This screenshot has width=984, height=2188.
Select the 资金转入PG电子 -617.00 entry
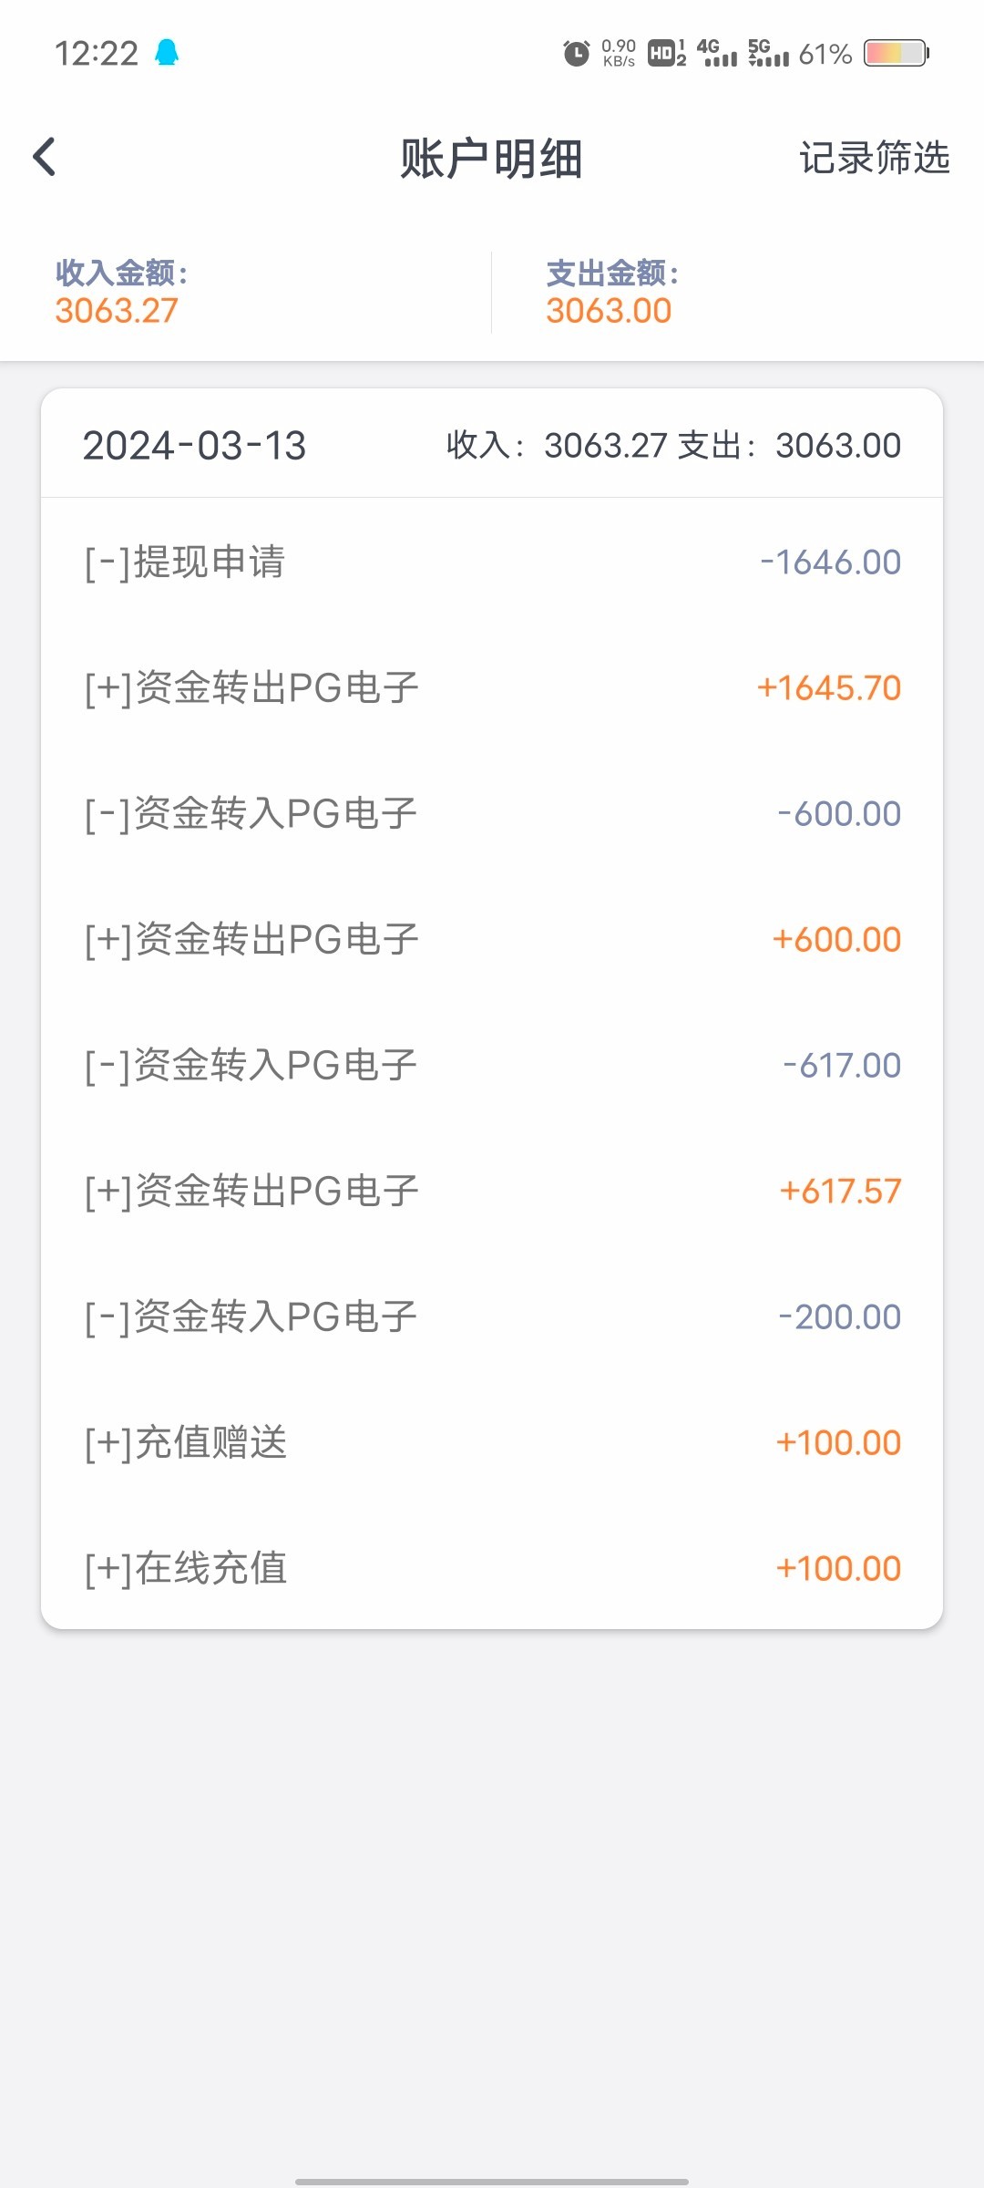(492, 1065)
